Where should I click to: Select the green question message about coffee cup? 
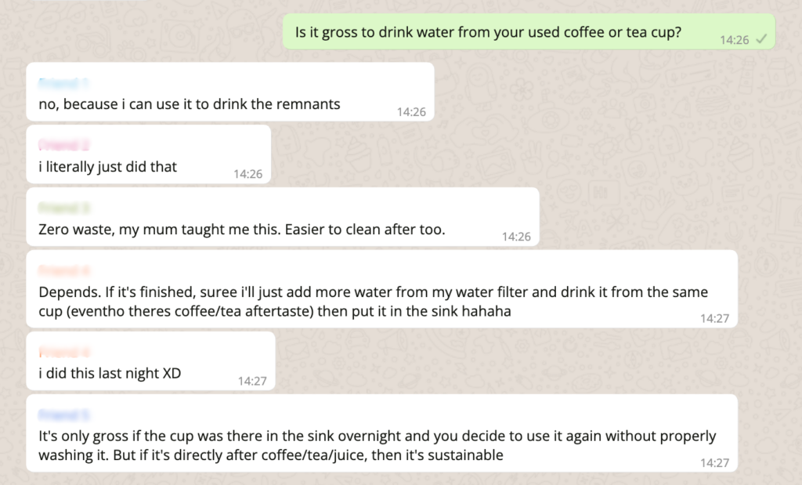488,34
